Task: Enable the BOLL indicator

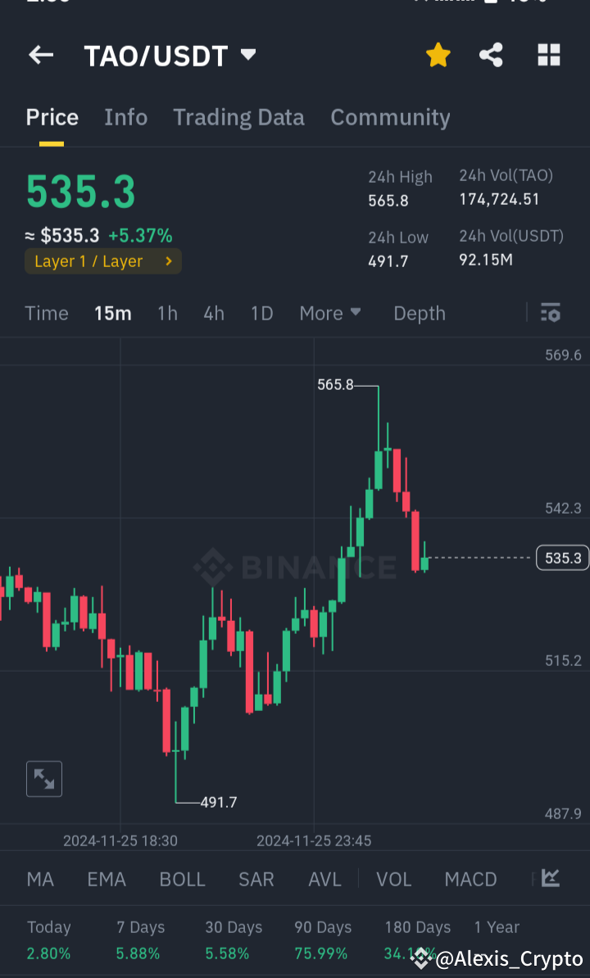Action: tap(182, 878)
